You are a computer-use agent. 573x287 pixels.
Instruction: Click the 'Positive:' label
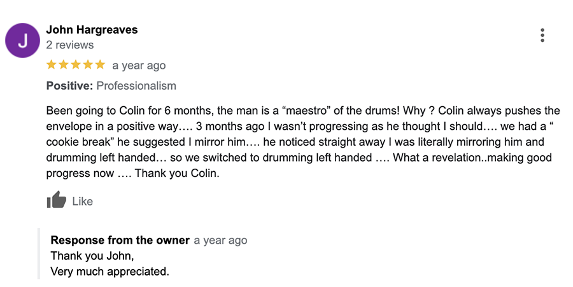(x=70, y=86)
